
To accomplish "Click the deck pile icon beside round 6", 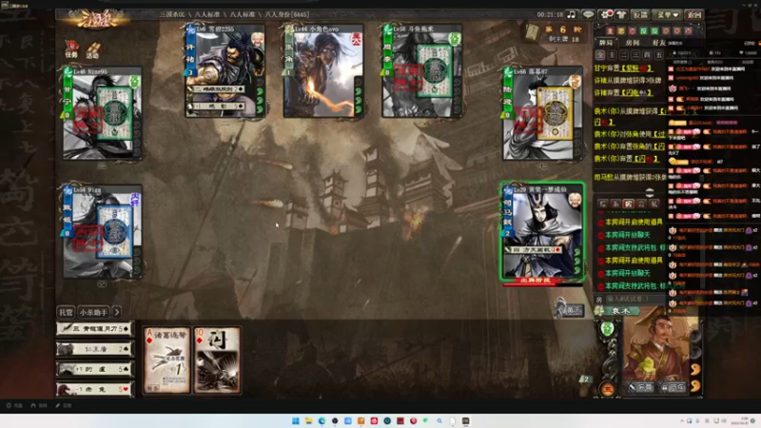I will [x=533, y=32].
